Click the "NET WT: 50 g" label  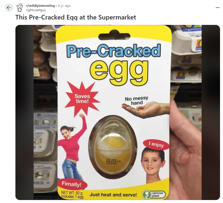pos(72,193)
